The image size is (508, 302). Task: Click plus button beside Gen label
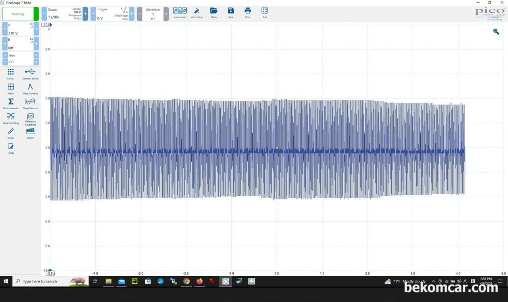36,55
